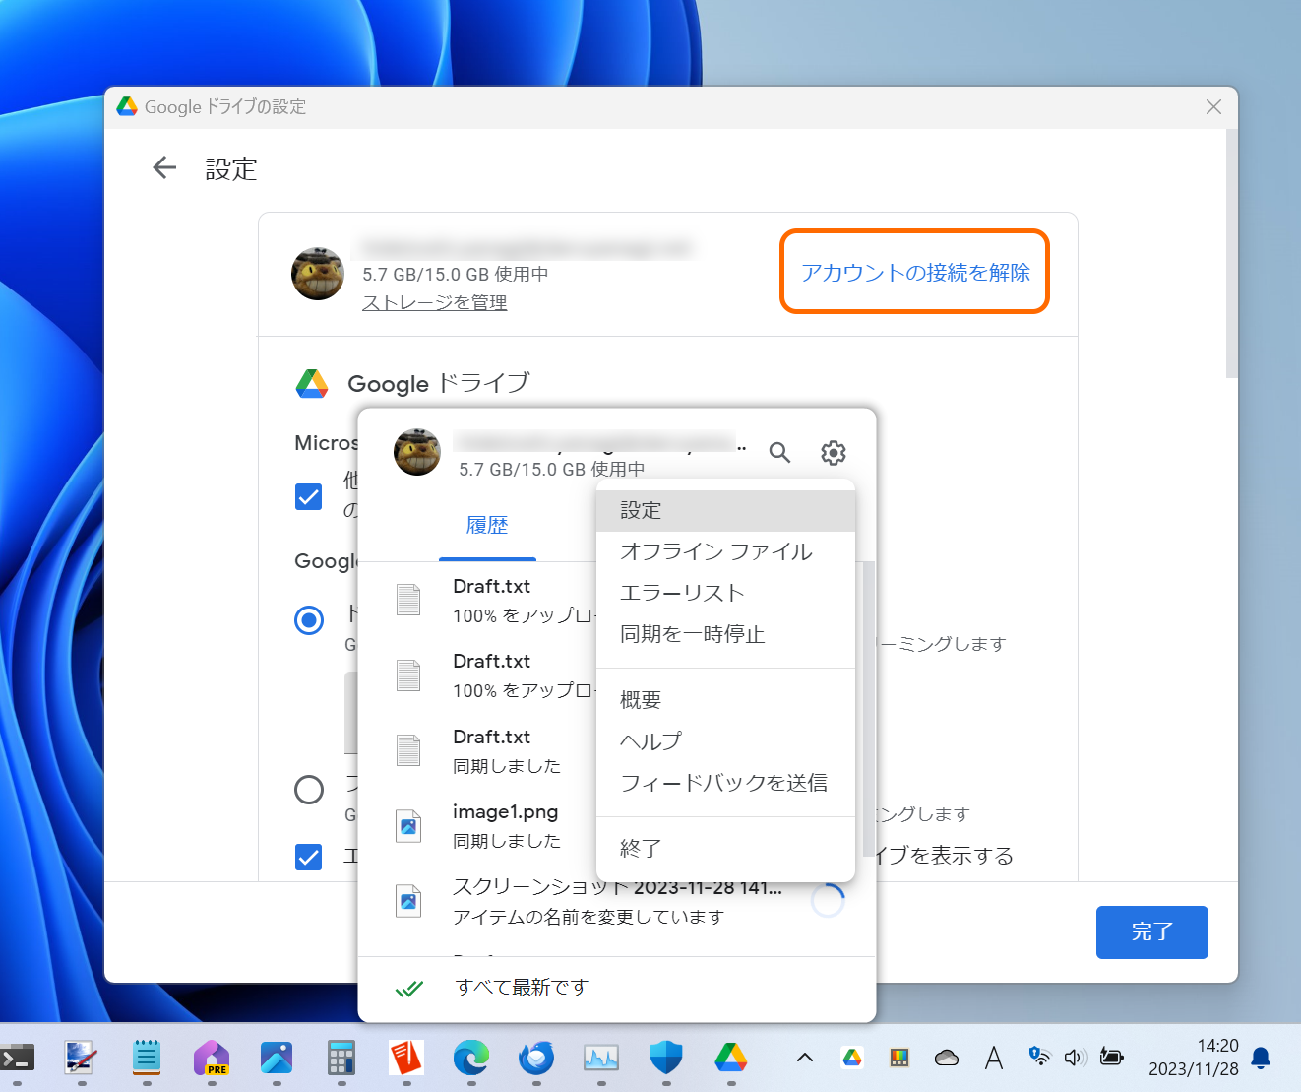Uncheck the top checkbox under Microsoft section

308,497
